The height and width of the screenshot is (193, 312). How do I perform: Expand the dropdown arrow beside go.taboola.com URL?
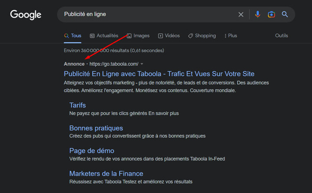pos(142,64)
